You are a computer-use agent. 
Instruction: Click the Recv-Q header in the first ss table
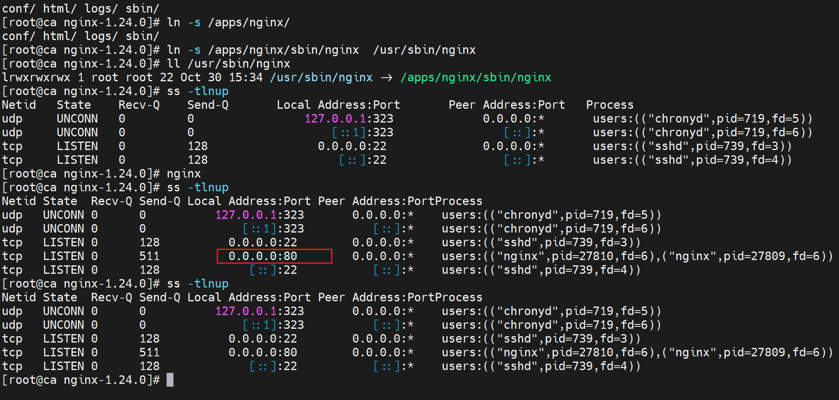pyautogui.click(x=139, y=105)
